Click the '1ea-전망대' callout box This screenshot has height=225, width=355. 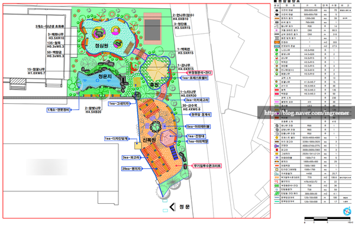(196, 136)
